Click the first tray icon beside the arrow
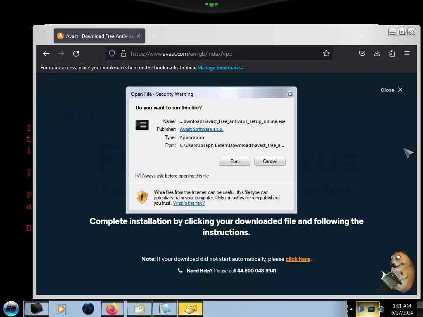 tap(361, 309)
